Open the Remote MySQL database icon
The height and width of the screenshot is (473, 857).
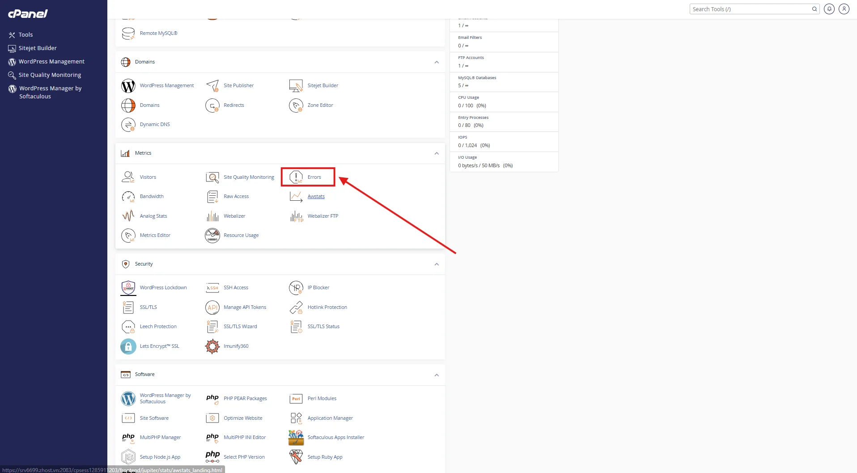(128, 33)
